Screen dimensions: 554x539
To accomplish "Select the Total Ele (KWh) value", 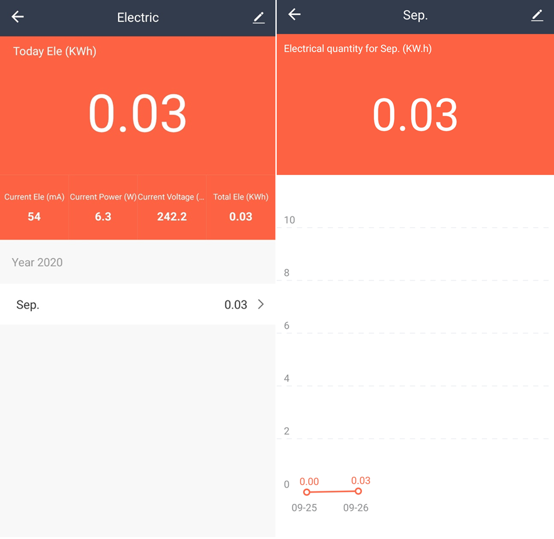I will coord(240,216).
